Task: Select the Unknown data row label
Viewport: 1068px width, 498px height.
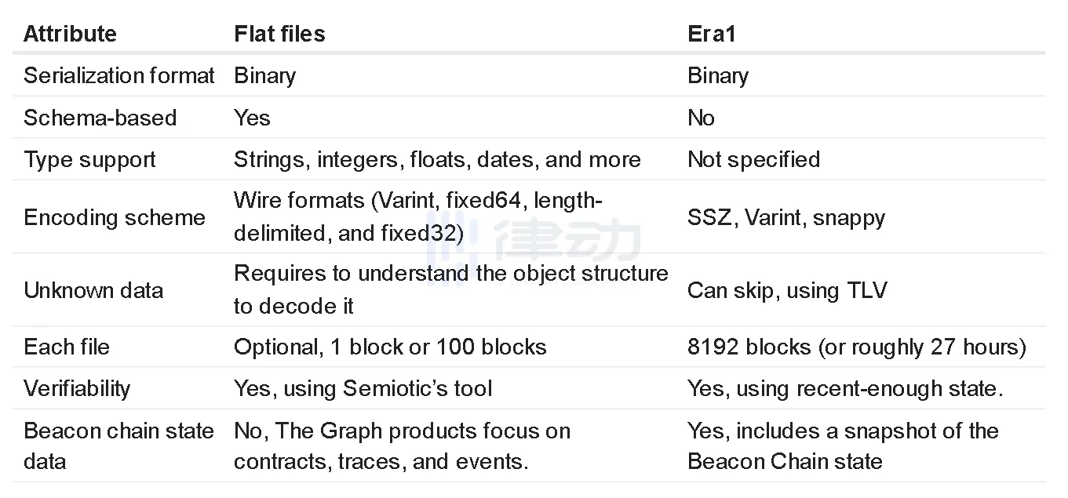Action: click(93, 290)
